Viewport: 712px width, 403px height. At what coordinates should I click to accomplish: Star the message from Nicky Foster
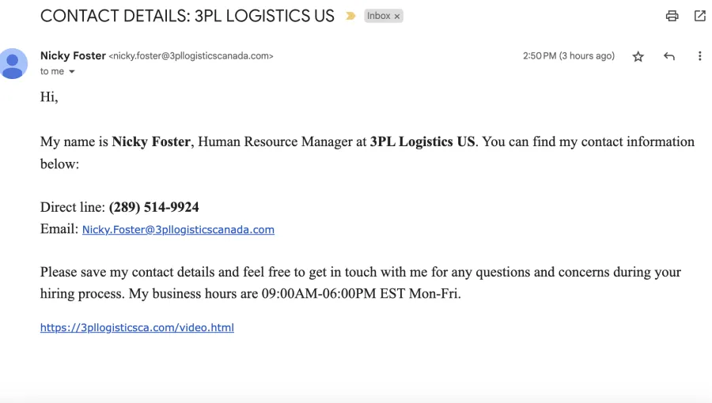[x=638, y=56]
